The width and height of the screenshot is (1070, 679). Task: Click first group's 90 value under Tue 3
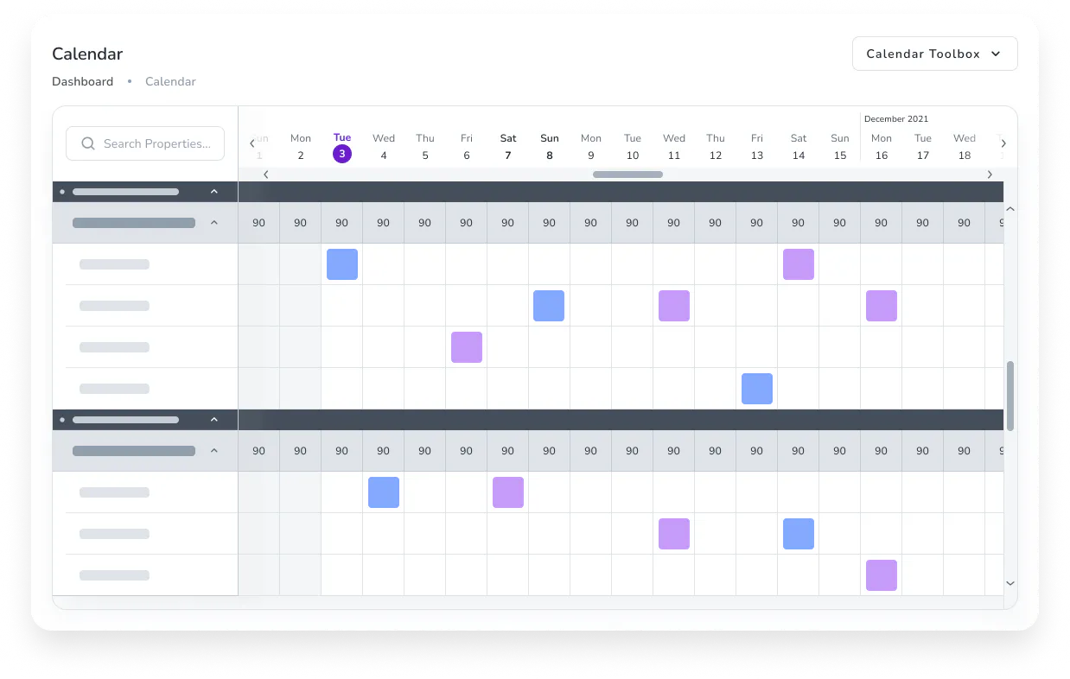pos(342,223)
